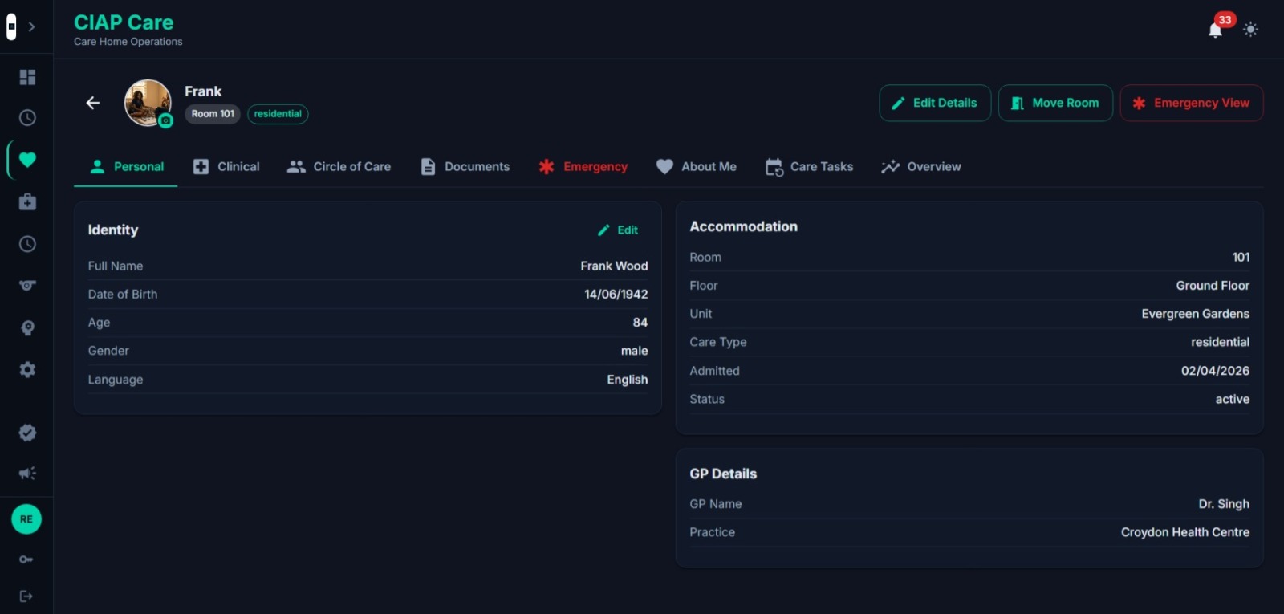Switch to the Clinical tab
The image size is (1284, 614).
[x=226, y=167]
